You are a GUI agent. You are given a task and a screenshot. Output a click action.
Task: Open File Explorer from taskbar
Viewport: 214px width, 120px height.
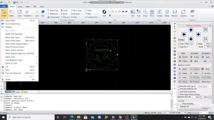coord(79,117)
